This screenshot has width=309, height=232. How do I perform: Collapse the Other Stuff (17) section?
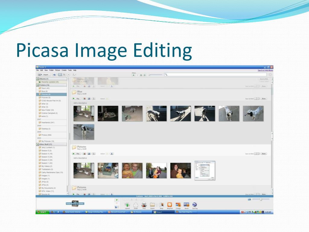(38, 144)
